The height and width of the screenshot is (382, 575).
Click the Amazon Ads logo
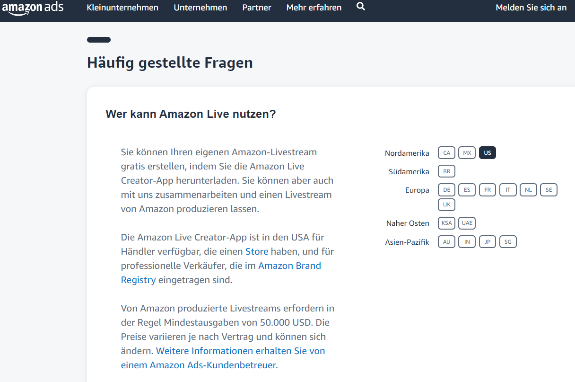33,8
